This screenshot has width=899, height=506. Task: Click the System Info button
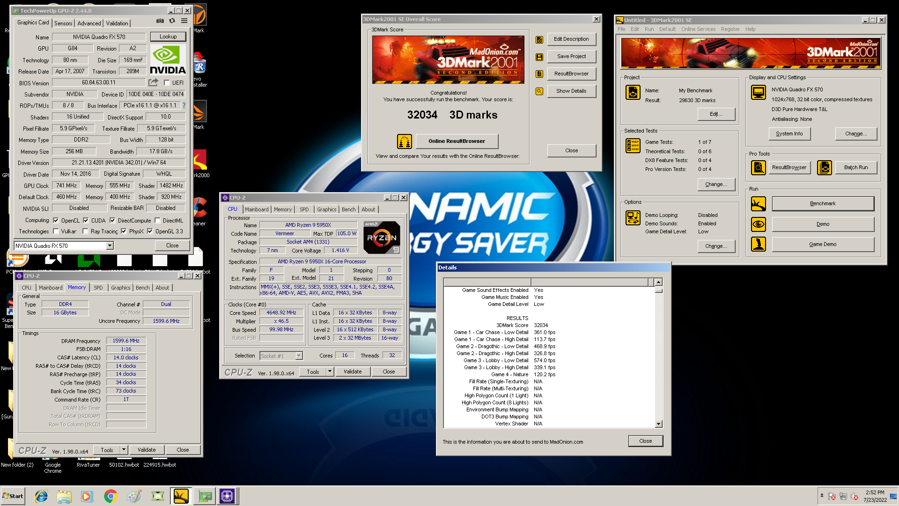(789, 134)
